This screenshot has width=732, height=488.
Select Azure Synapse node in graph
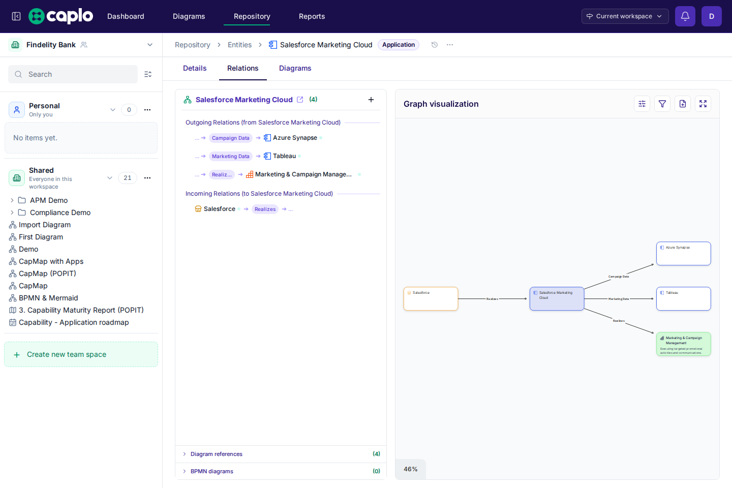tap(684, 254)
